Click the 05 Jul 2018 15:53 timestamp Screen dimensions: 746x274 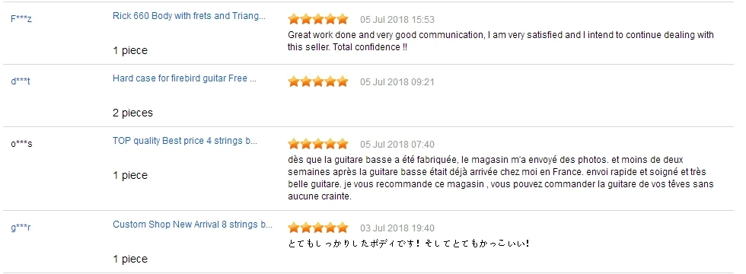397,20
